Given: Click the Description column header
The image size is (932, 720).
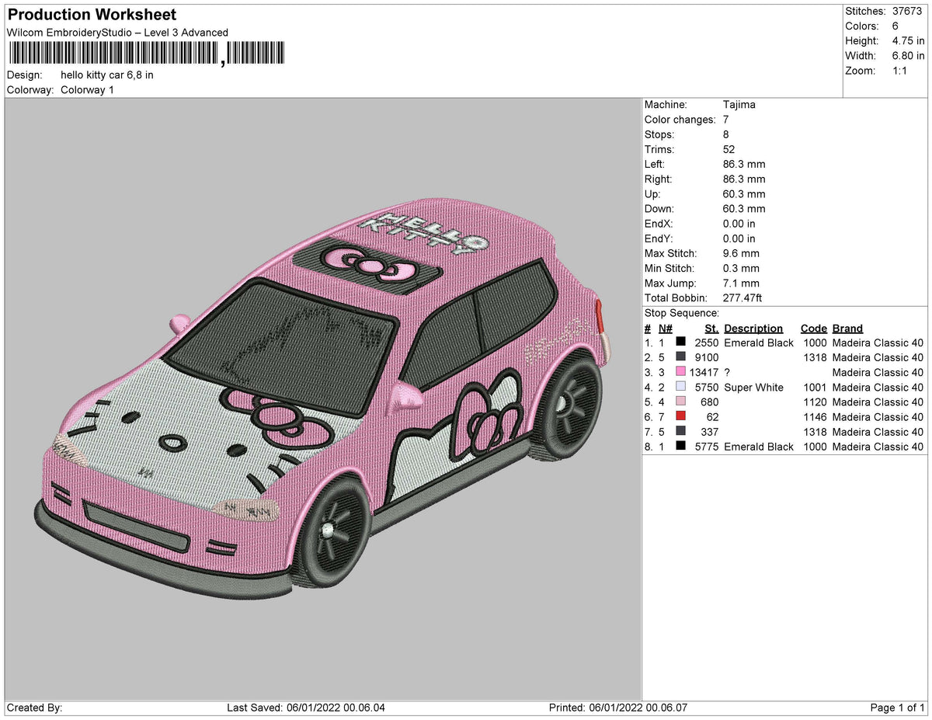Looking at the screenshot, I should (x=753, y=329).
